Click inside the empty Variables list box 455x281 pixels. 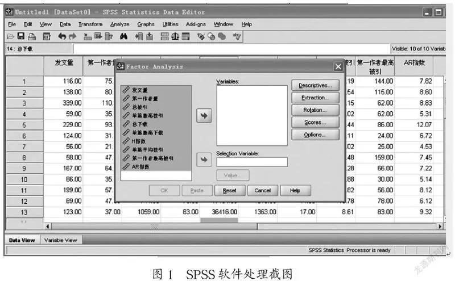pyautogui.click(x=252, y=115)
